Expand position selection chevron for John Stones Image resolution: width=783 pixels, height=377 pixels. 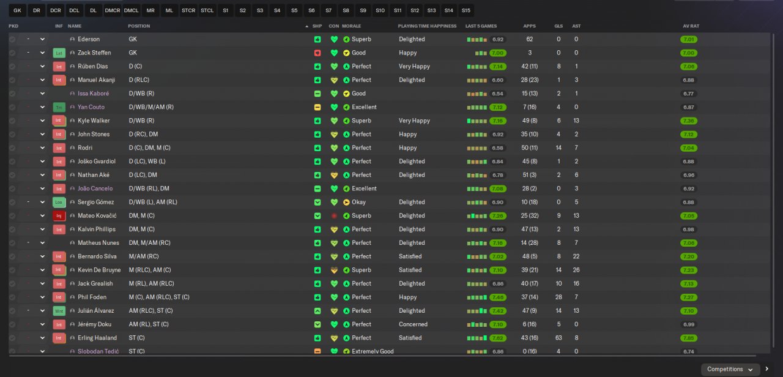[42, 134]
